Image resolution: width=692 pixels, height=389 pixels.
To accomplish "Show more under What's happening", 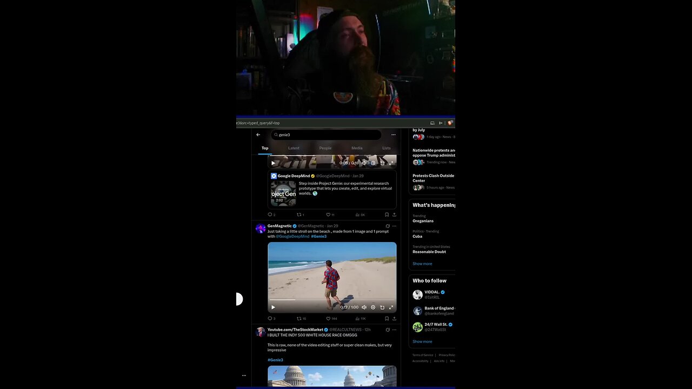I will click(422, 264).
